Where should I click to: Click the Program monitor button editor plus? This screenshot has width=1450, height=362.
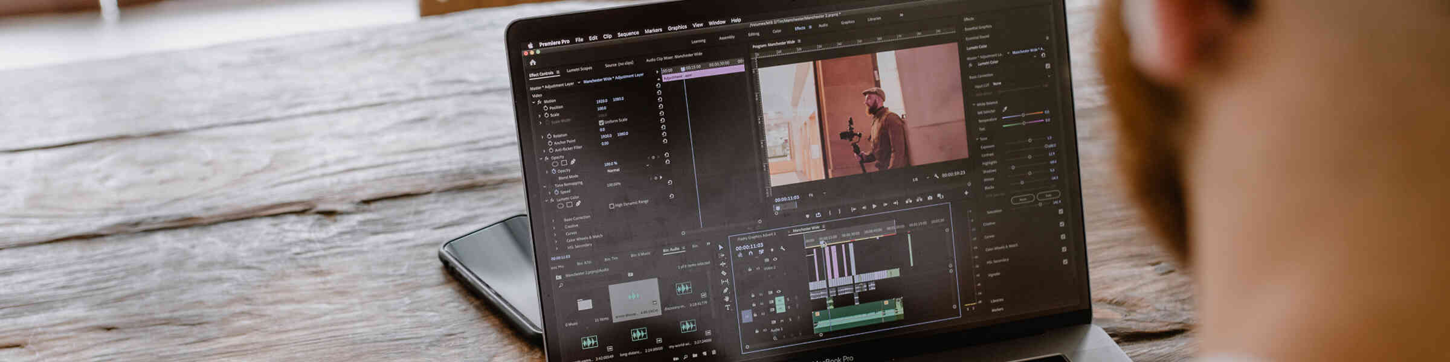[x=966, y=193]
